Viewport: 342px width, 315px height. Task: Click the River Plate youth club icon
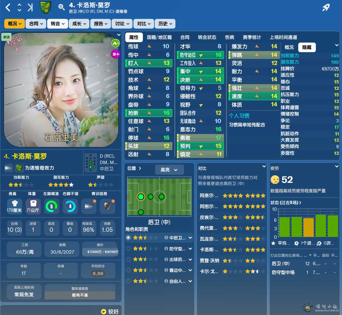[x=107, y=207]
